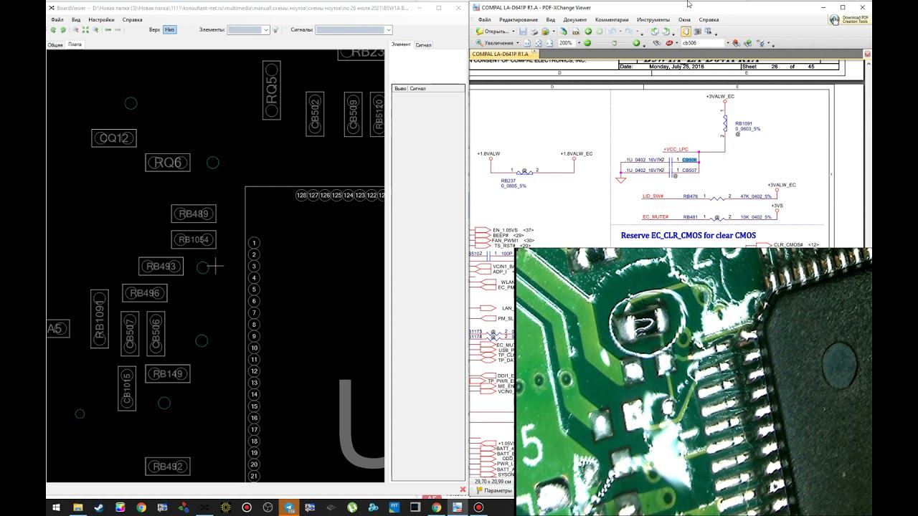Image resolution: width=918 pixels, height=516 pixels.
Task: Open Telegram from the taskbar
Action: (x=290, y=507)
